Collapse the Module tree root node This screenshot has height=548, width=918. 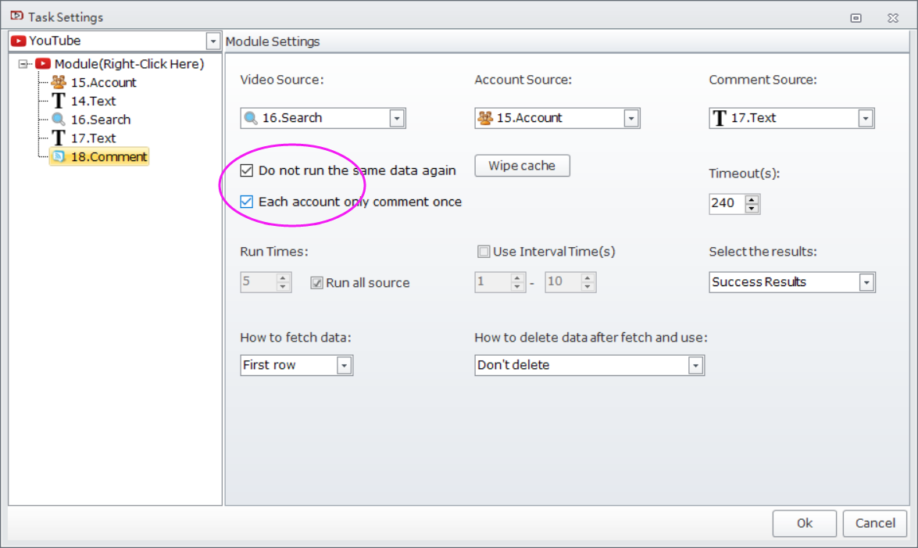pos(23,64)
